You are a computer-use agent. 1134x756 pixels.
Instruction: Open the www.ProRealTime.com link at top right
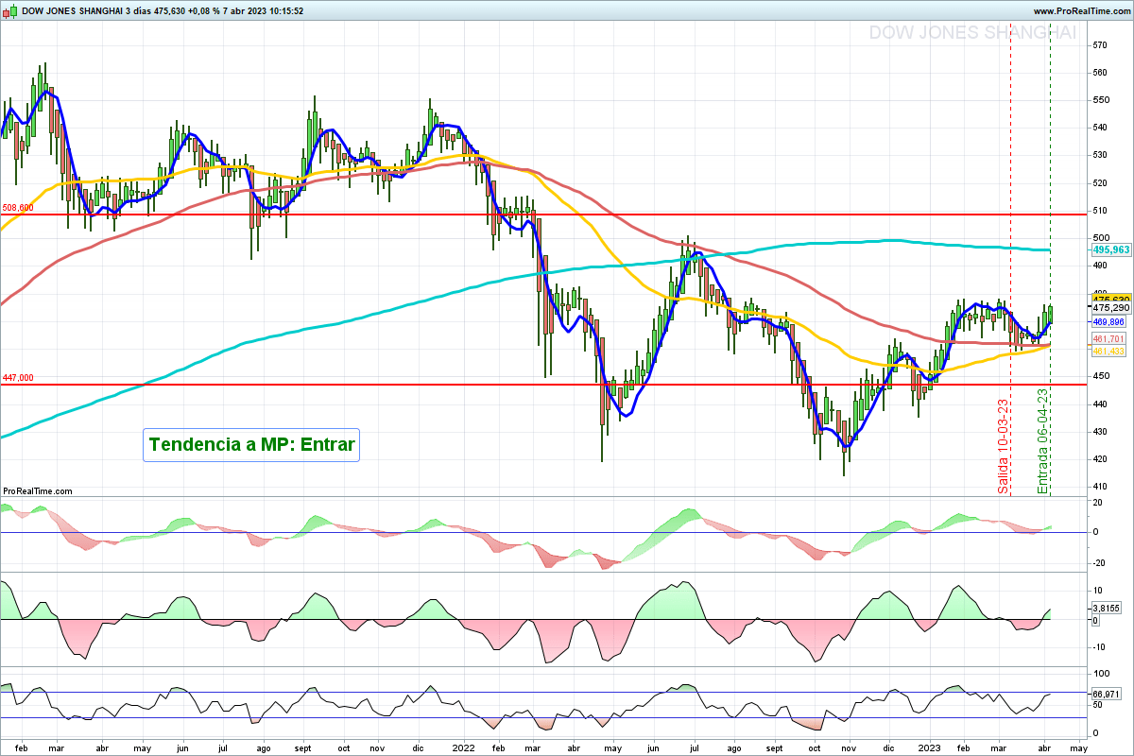point(1080,11)
